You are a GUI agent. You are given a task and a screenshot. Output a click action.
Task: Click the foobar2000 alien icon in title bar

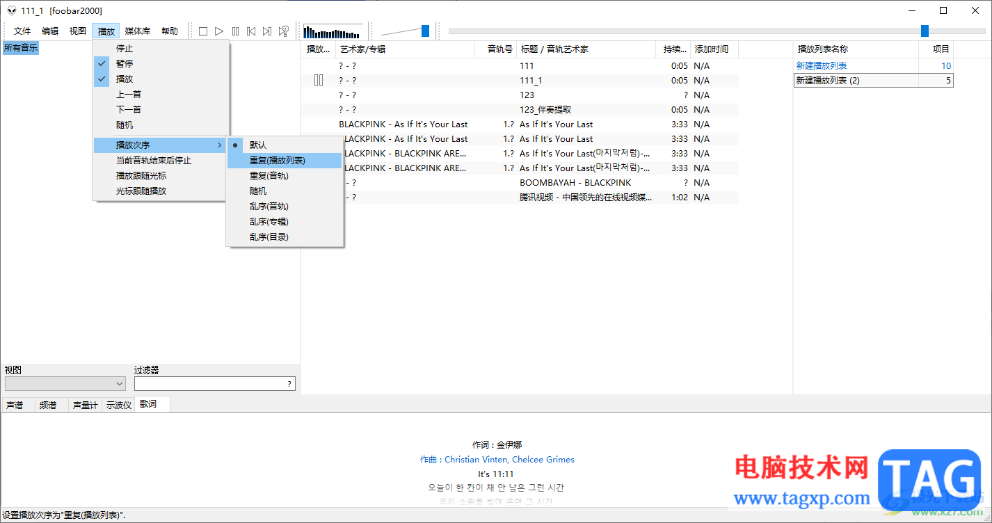coord(12,10)
